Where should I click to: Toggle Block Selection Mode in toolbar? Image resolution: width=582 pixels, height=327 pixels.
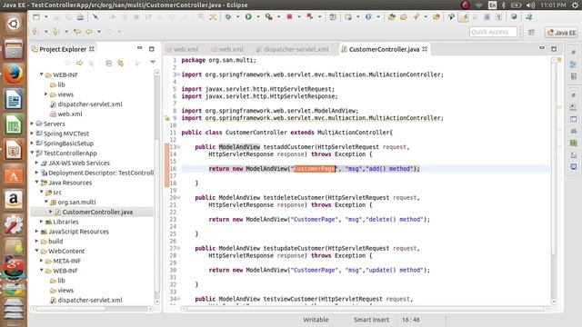coord(487,16)
